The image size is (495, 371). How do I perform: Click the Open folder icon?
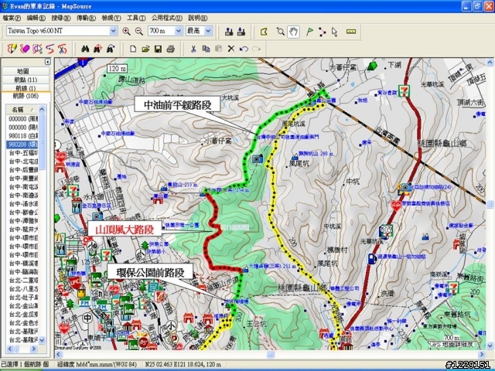click(145, 49)
